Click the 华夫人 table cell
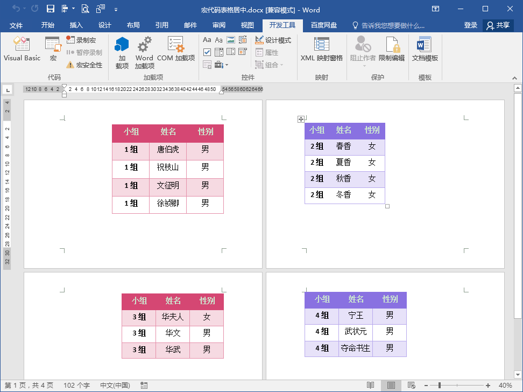The height and width of the screenshot is (392, 523). [173, 317]
